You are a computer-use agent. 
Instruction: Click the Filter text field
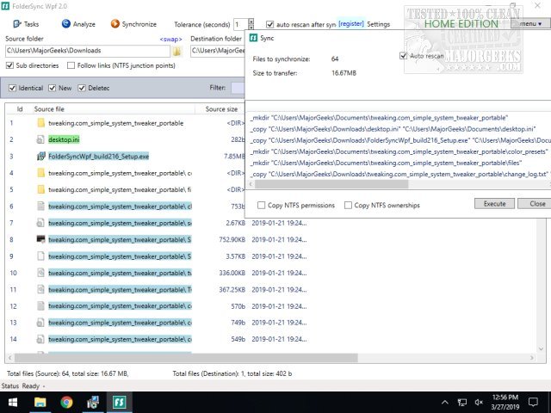(x=238, y=88)
